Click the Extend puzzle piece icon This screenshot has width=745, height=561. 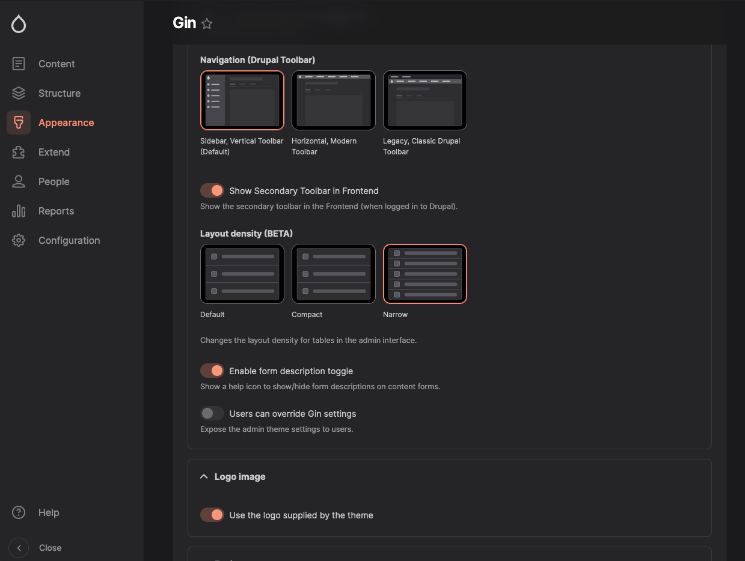19,152
